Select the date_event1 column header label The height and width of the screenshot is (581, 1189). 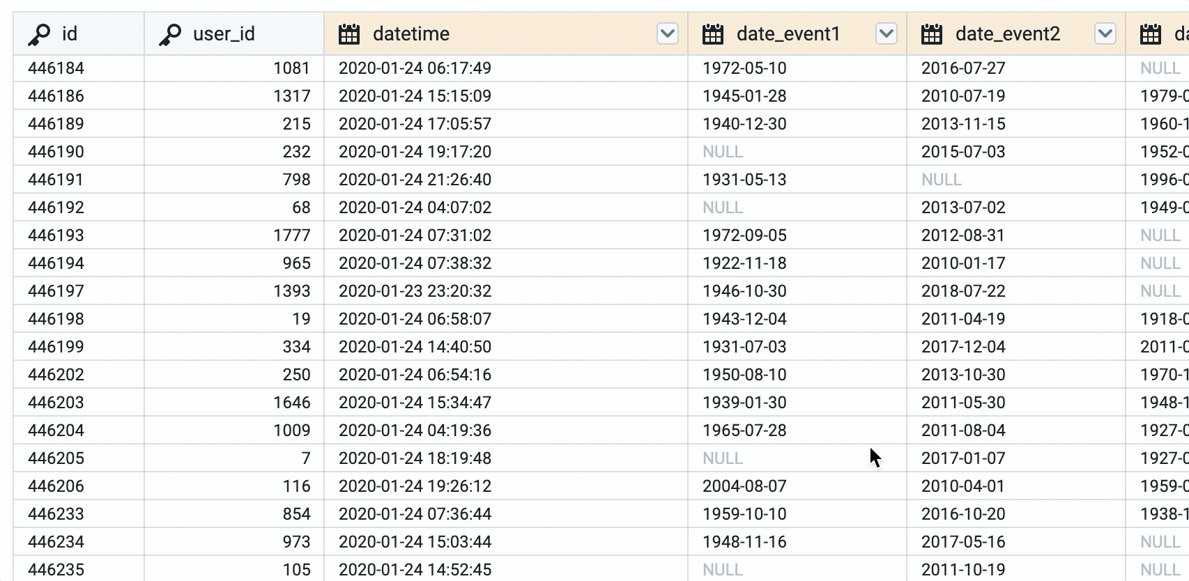pos(788,34)
